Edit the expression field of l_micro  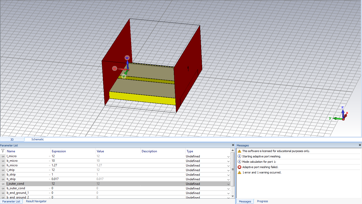coord(73,156)
